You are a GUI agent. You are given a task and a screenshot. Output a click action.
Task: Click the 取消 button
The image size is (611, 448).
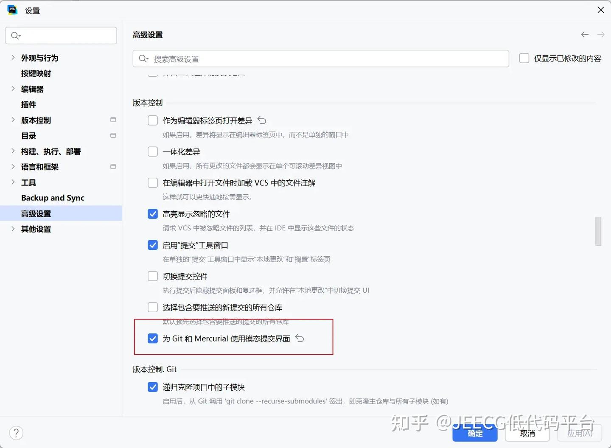(x=527, y=433)
